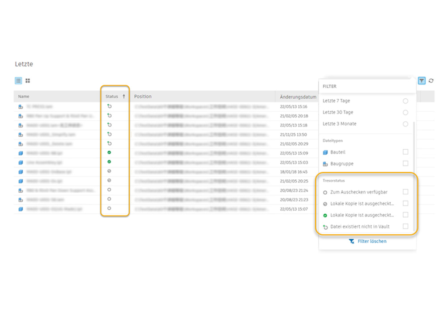The width and height of the screenshot is (447, 313).
Task: Click not-in-Vault status icon in first row
Action: tap(110, 106)
